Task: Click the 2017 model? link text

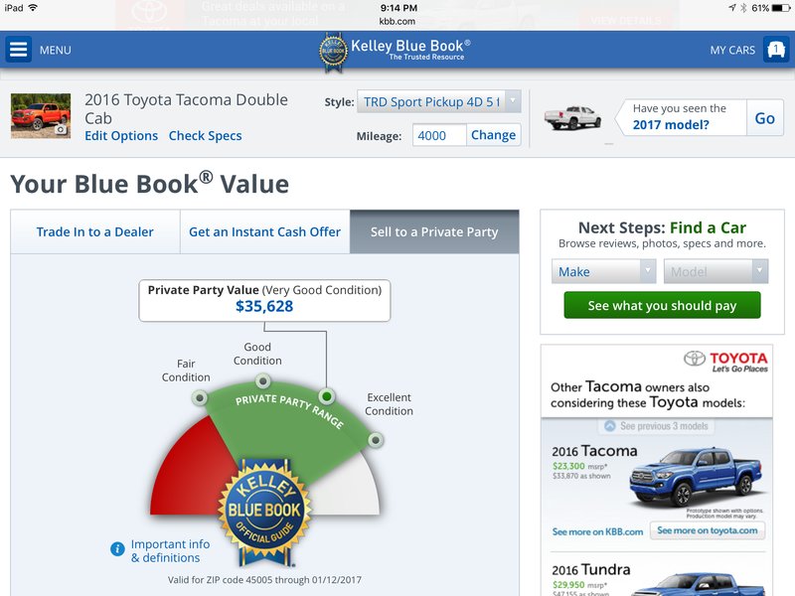Action: (x=671, y=125)
